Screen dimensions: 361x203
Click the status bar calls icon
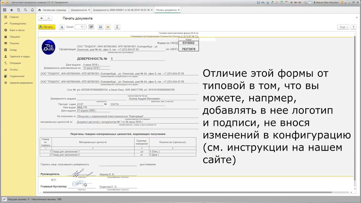point(4,199)
